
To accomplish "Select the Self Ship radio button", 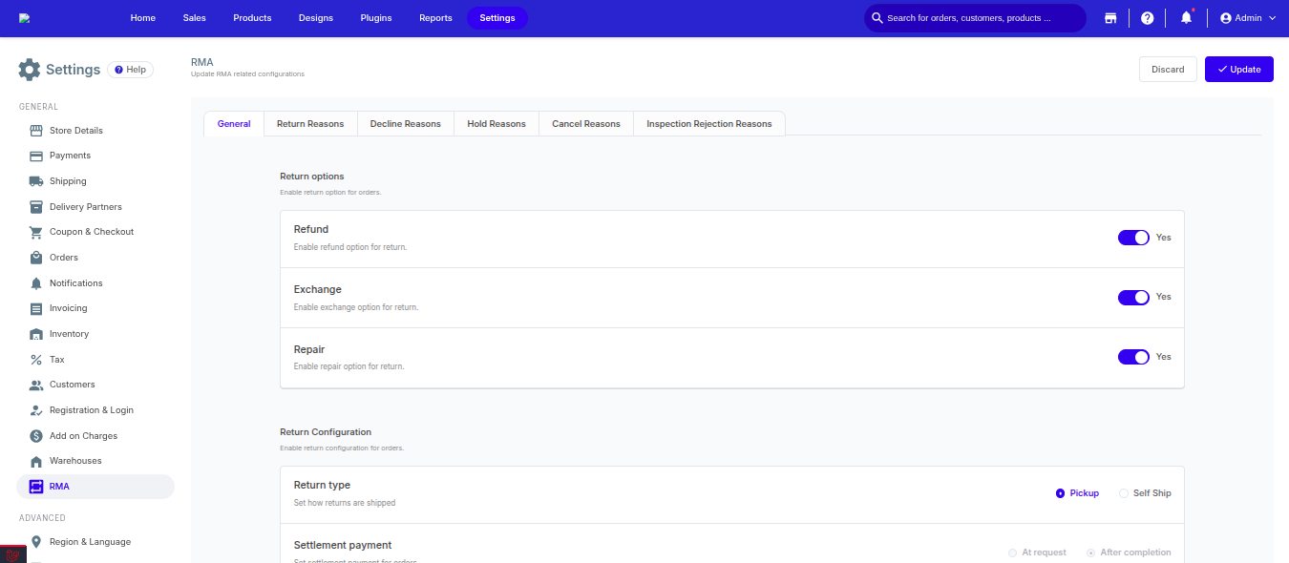I will click(1124, 493).
